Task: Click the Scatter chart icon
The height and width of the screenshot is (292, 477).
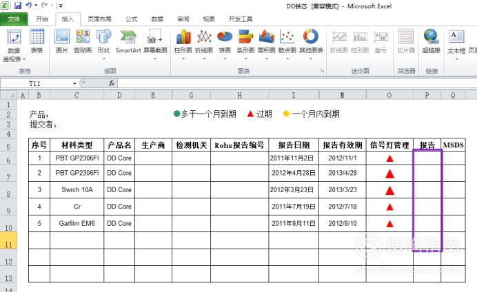Action: [287, 36]
